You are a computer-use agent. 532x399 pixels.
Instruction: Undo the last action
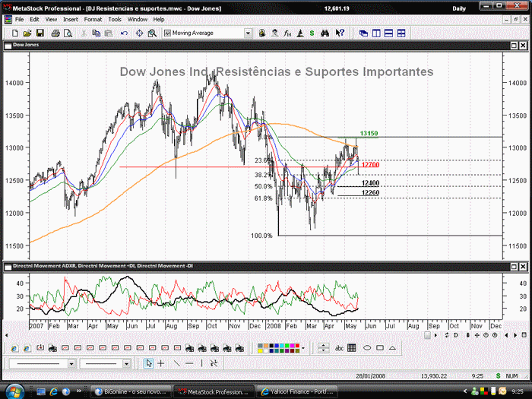[124, 33]
